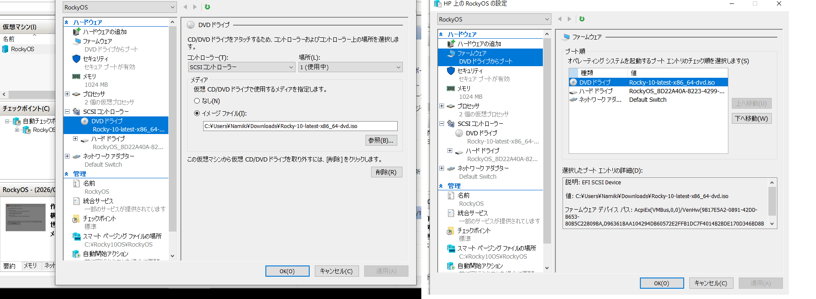The image size is (816, 299).
Task: Select ファームウェア icon in left window tree
Action: pyautogui.click(x=77, y=41)
